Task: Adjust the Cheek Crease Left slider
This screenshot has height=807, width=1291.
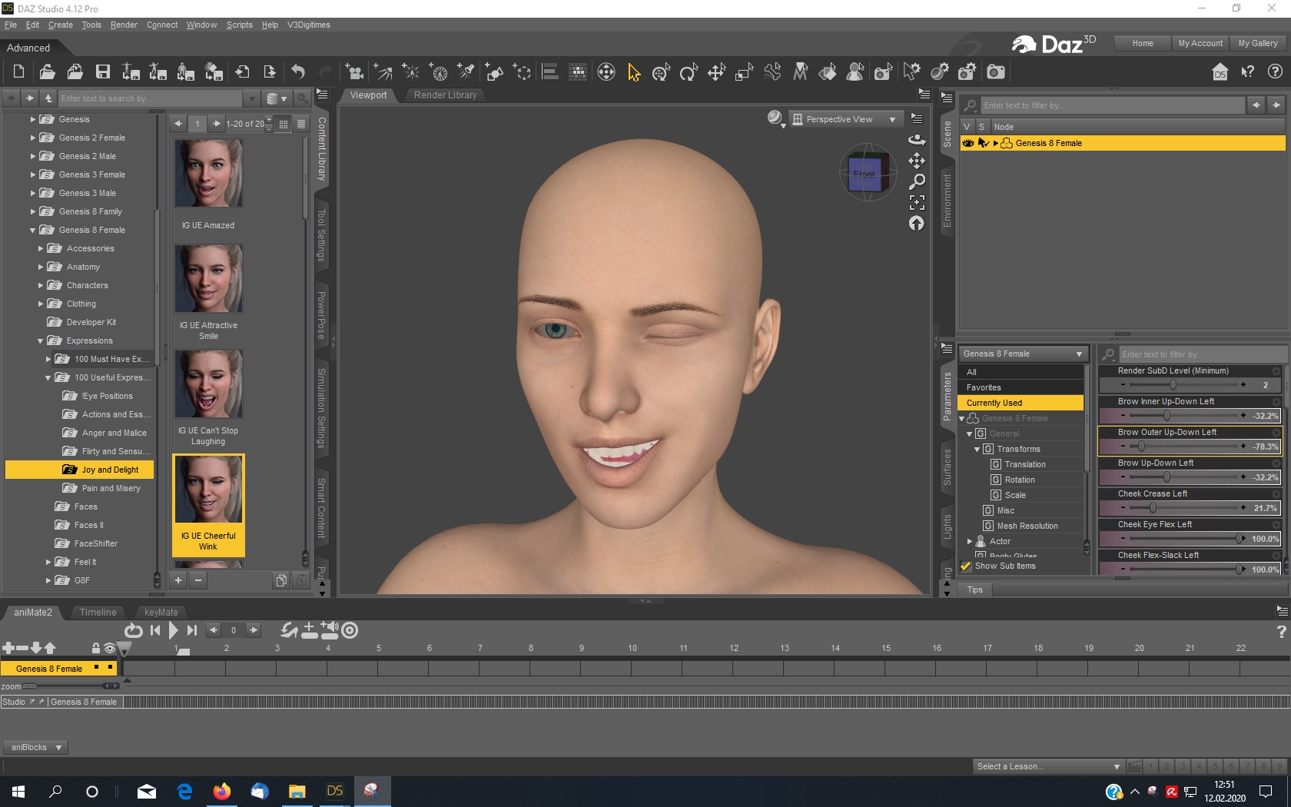Action: (x=1153, y=508)
